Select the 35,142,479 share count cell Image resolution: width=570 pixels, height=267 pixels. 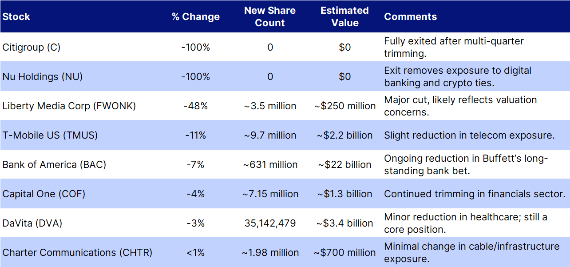[x=270, y=223]
